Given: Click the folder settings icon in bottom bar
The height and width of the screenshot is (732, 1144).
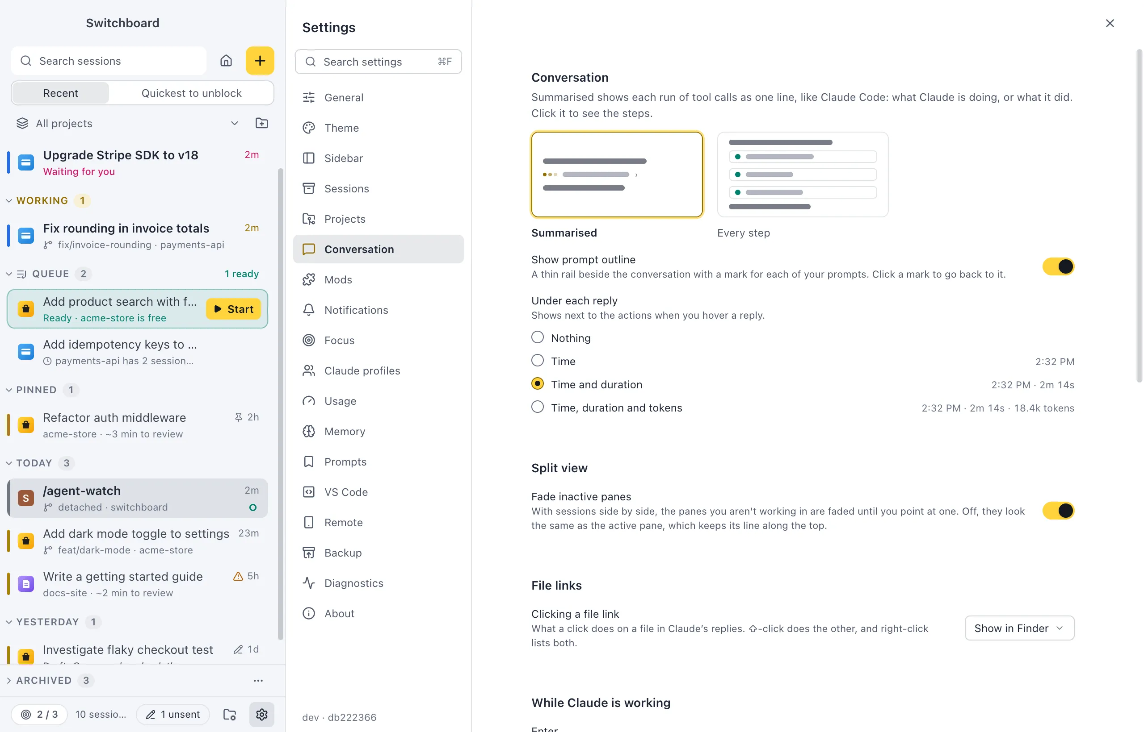Looking at the screenshot, I should (230, 714).
